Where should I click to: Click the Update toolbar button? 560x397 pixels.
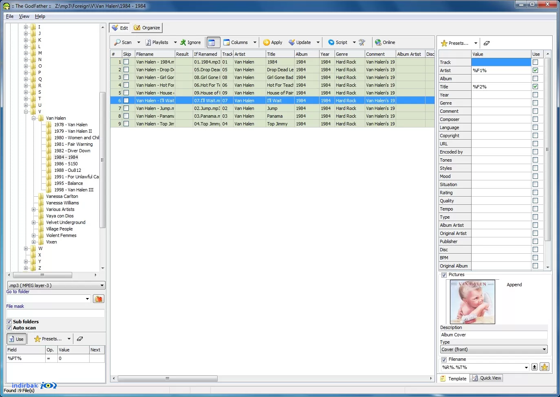(x=300, y=42)
